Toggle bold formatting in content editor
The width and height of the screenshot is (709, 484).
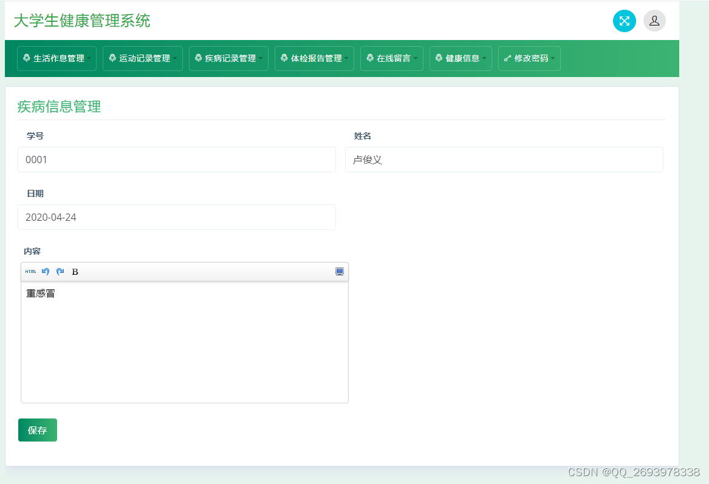click(x=74, y=272)
